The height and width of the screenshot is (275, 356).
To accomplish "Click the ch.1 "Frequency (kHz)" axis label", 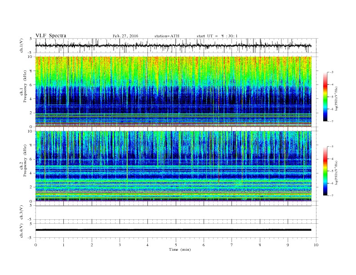I will (25, 86).
